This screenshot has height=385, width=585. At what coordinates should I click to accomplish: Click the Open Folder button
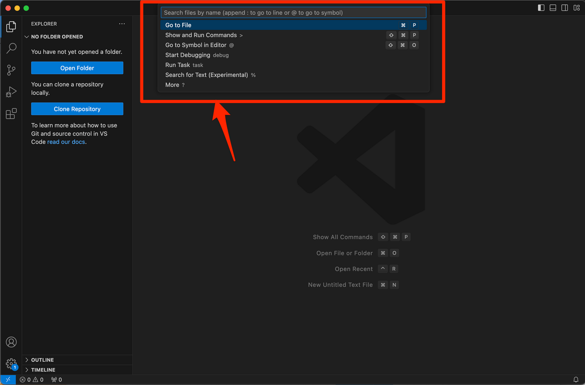pos(77,68)
